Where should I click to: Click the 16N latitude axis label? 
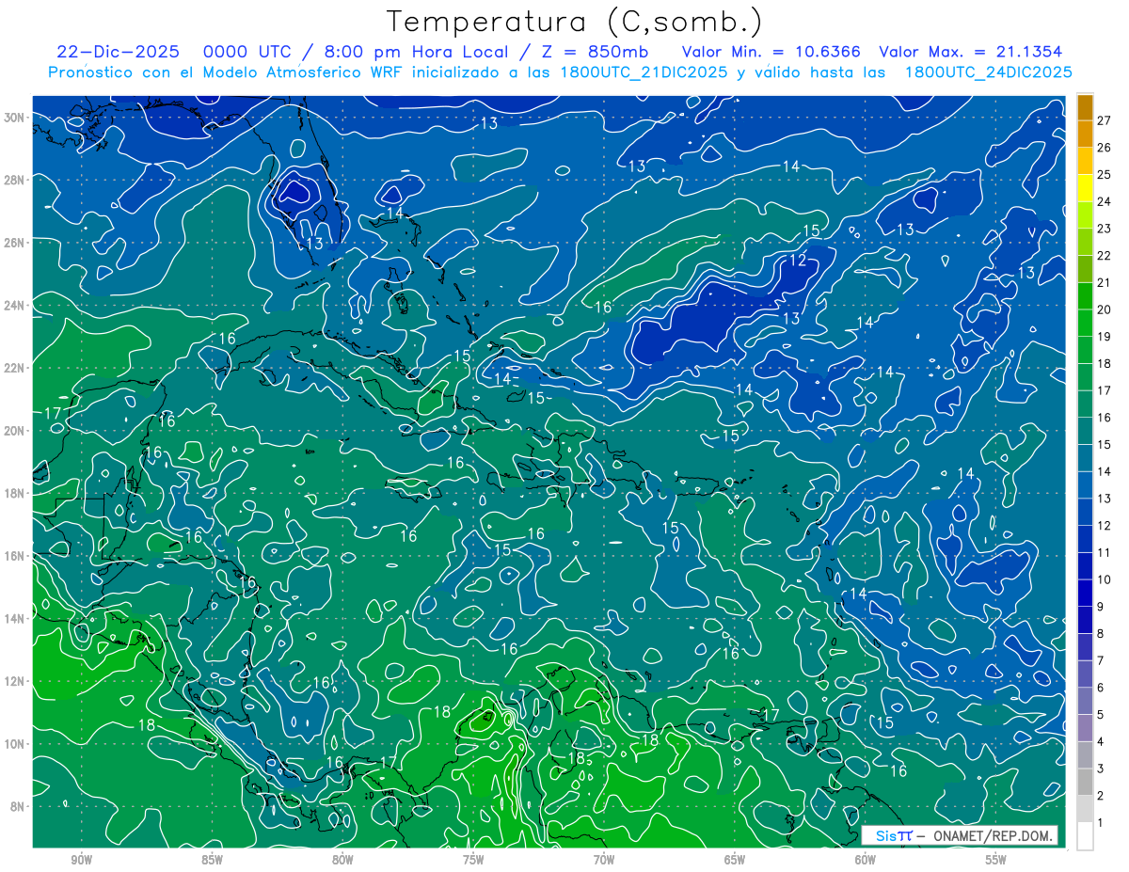point(13,556)
